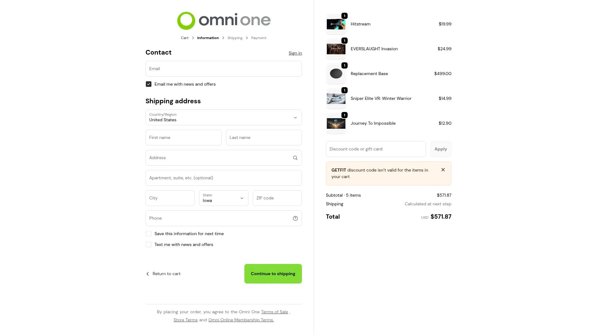
Task: Check Save this information for next time
Action: 149,234
